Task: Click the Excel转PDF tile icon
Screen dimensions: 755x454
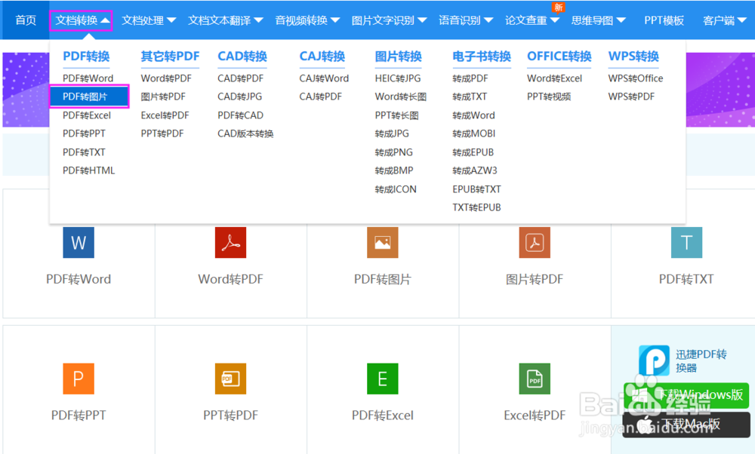Action: pos(535,379)
